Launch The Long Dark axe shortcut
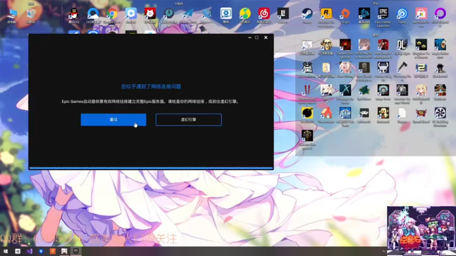 [402, 72]
